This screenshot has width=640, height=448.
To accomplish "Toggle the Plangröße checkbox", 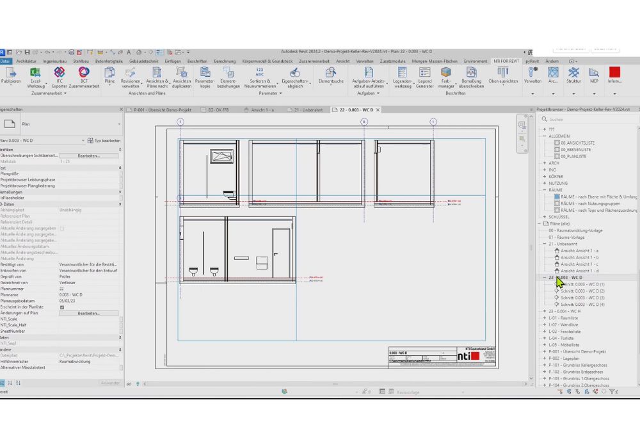I will [x=121, y=173].
